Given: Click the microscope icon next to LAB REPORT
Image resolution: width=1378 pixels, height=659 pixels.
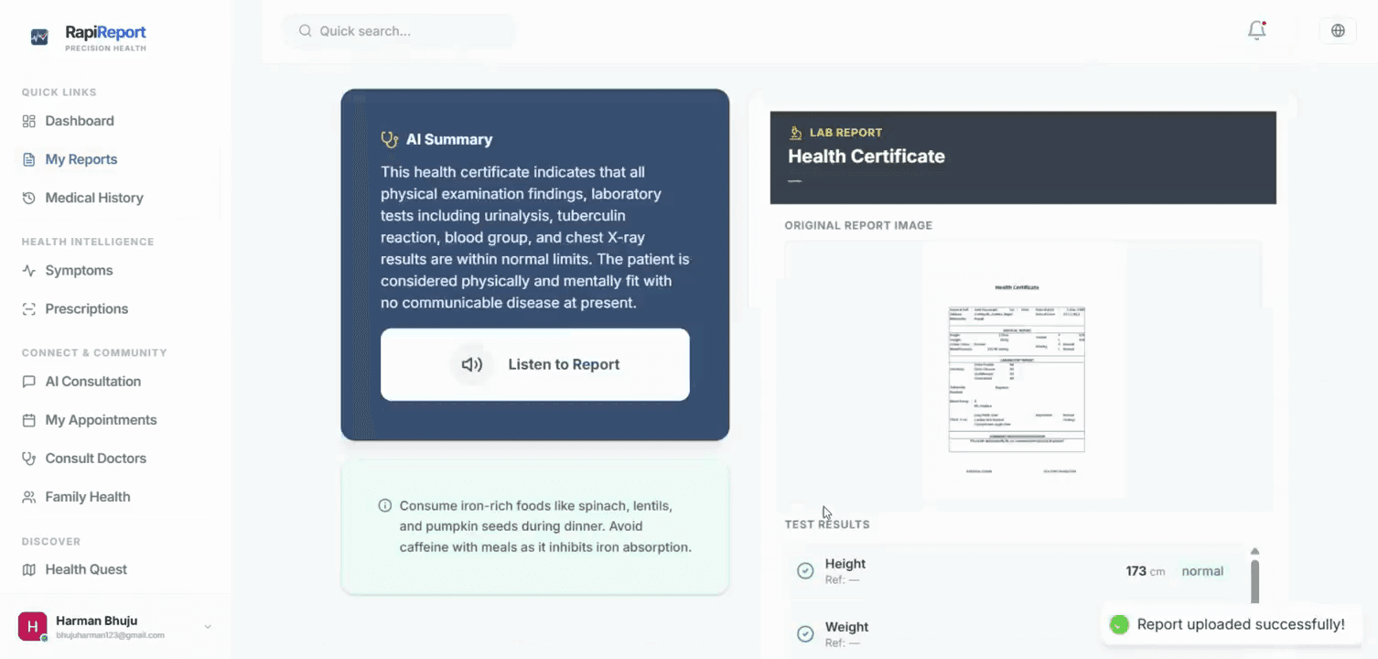Looking at the screenshot, I should [x=795, y=133].
